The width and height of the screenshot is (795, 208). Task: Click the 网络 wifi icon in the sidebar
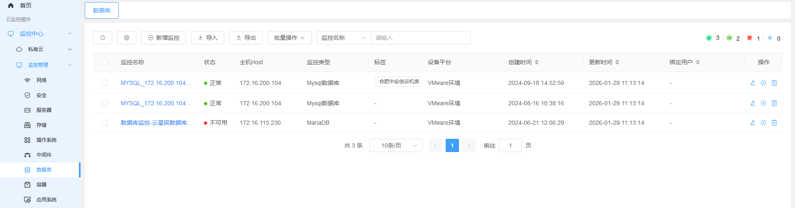pyautogui.click(x=27, y=80)
